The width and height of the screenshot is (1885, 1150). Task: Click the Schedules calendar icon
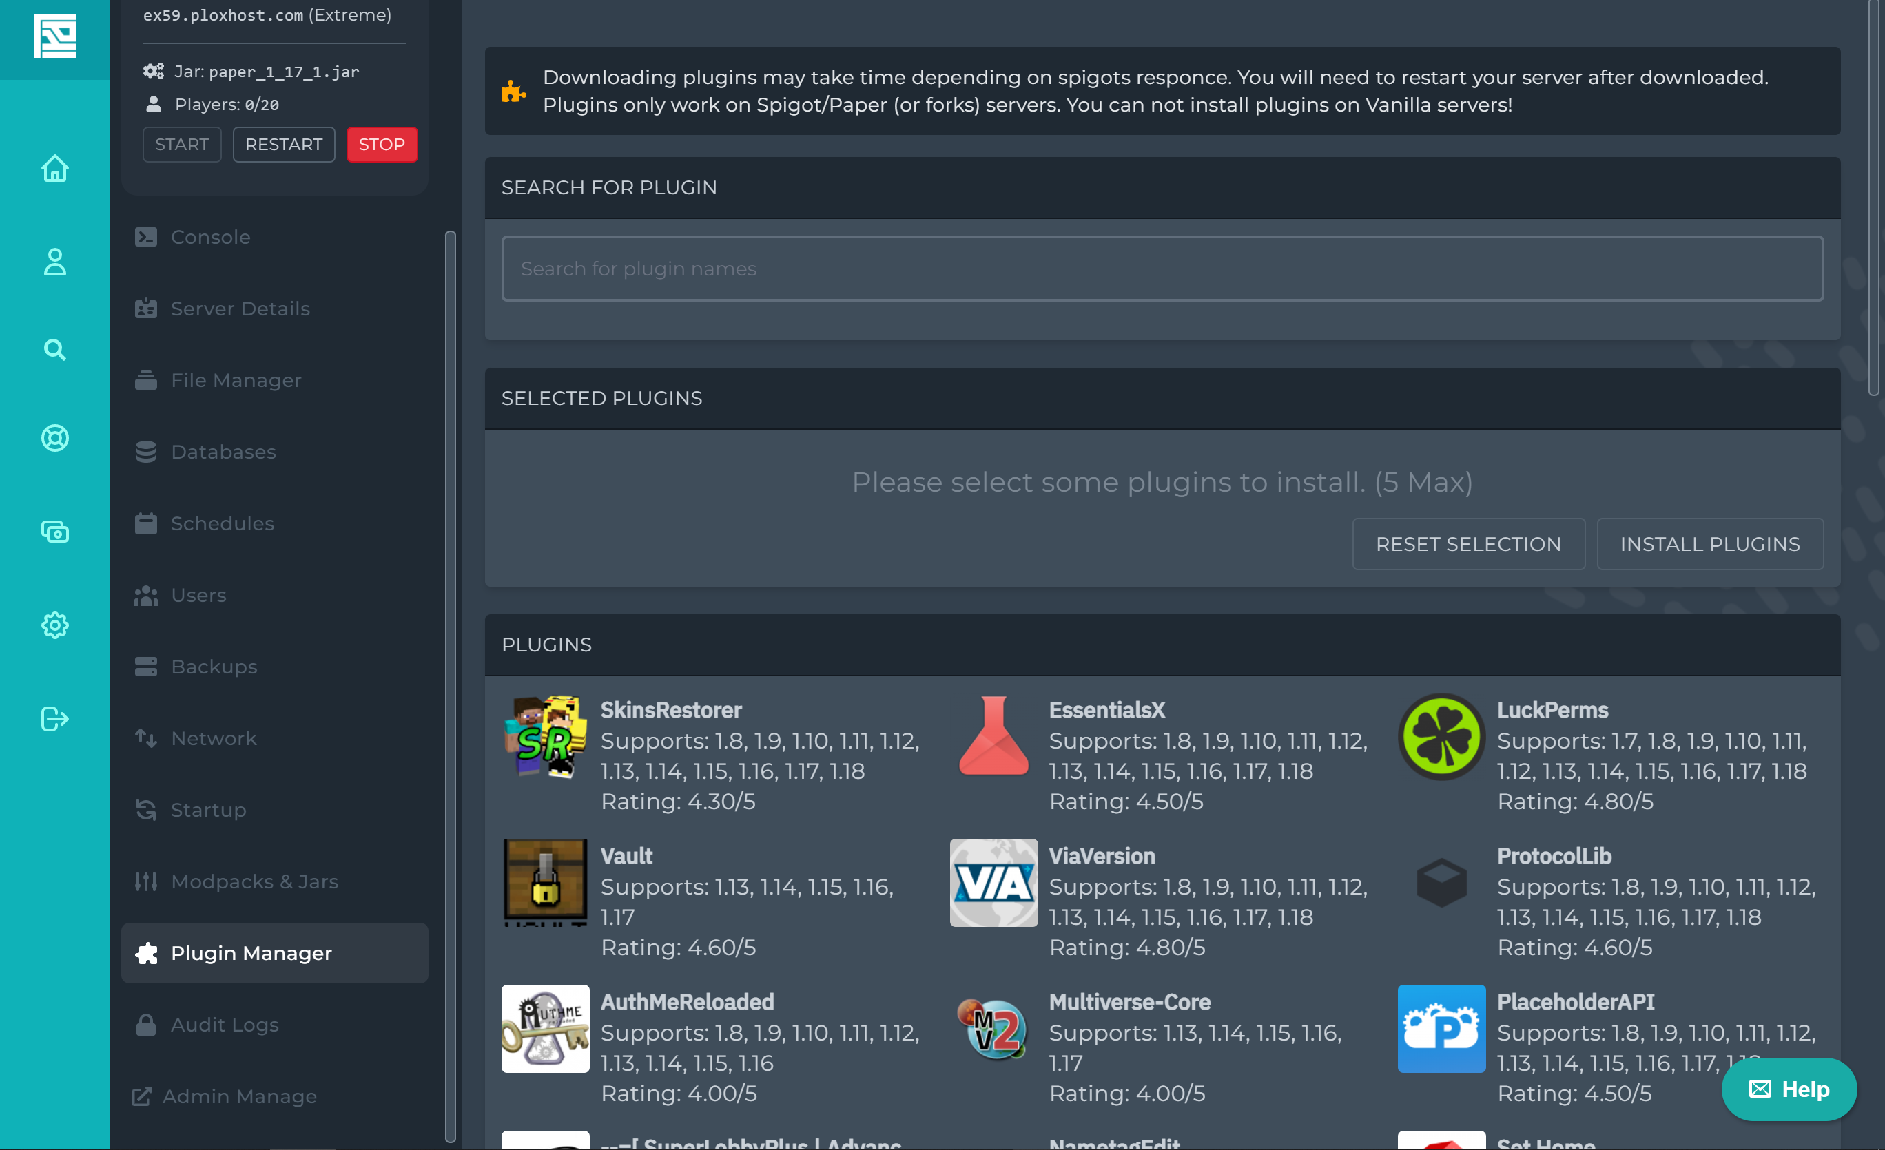click(x=146, y=524)
